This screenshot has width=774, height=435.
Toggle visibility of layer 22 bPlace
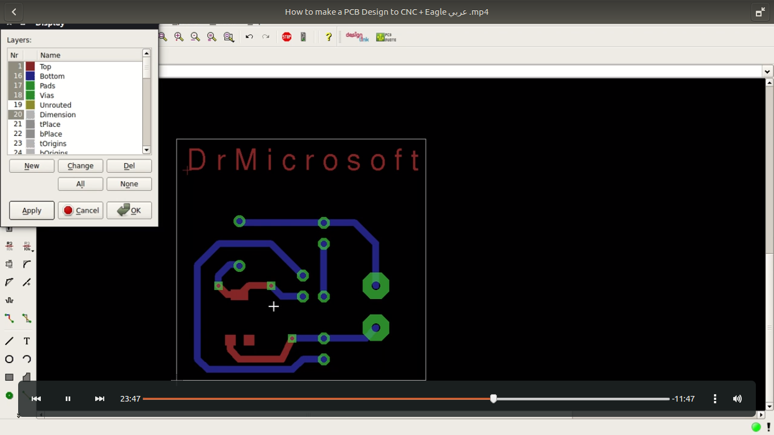16,134
